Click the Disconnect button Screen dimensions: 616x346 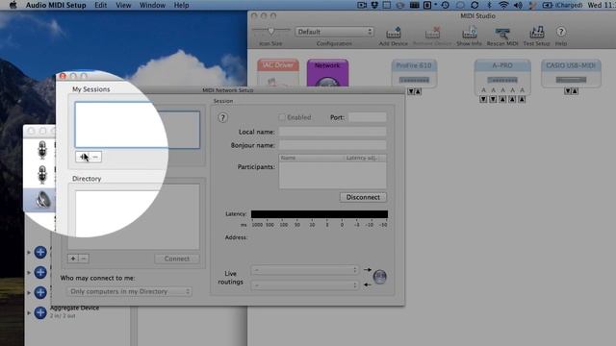[363, 197]
